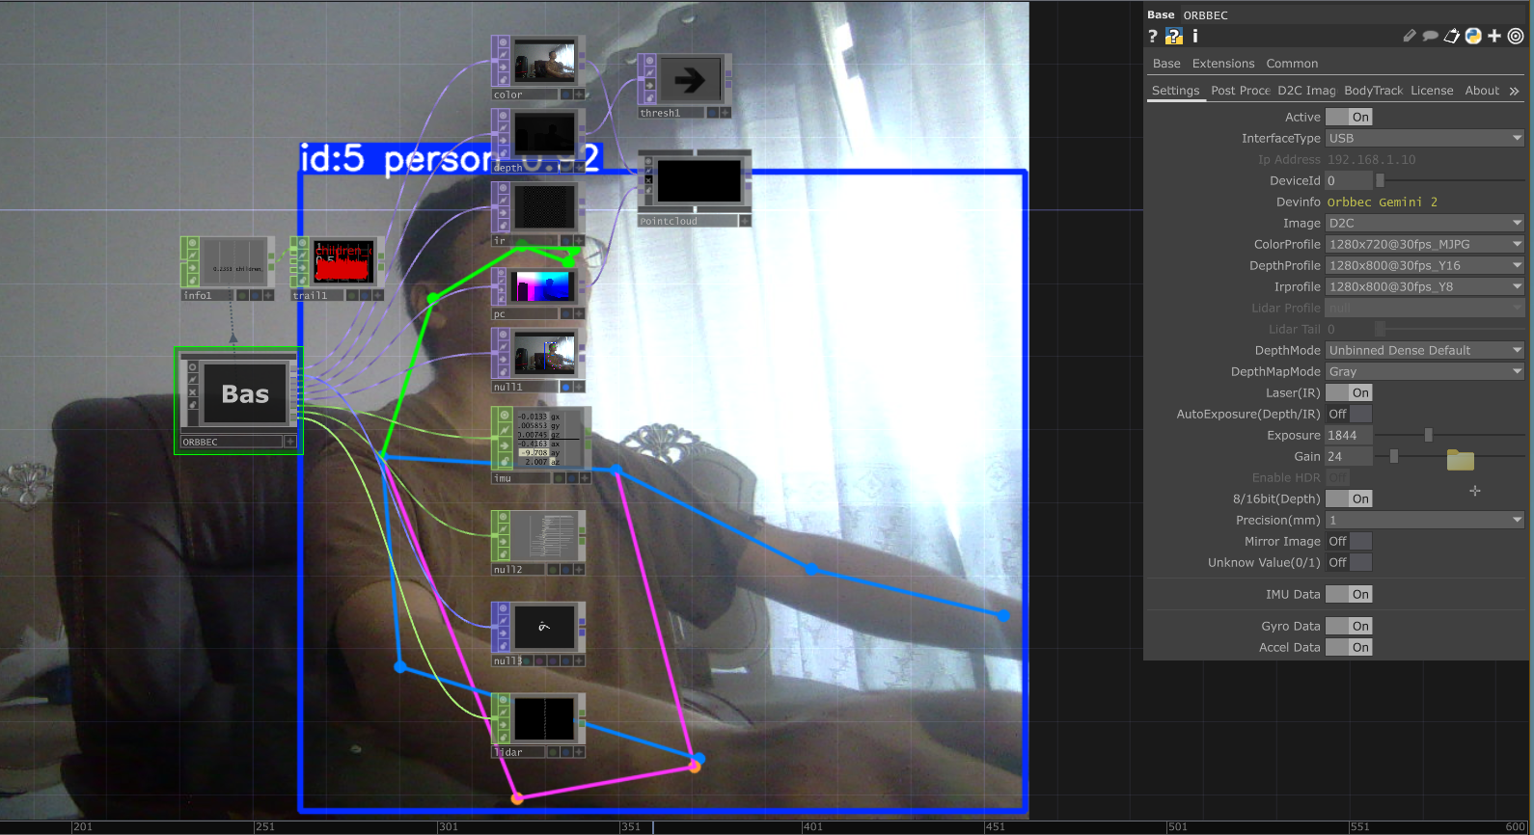Toggle the Laser(IR) switch
This screenshot has width=1534, height=835.
[1349, 392]
